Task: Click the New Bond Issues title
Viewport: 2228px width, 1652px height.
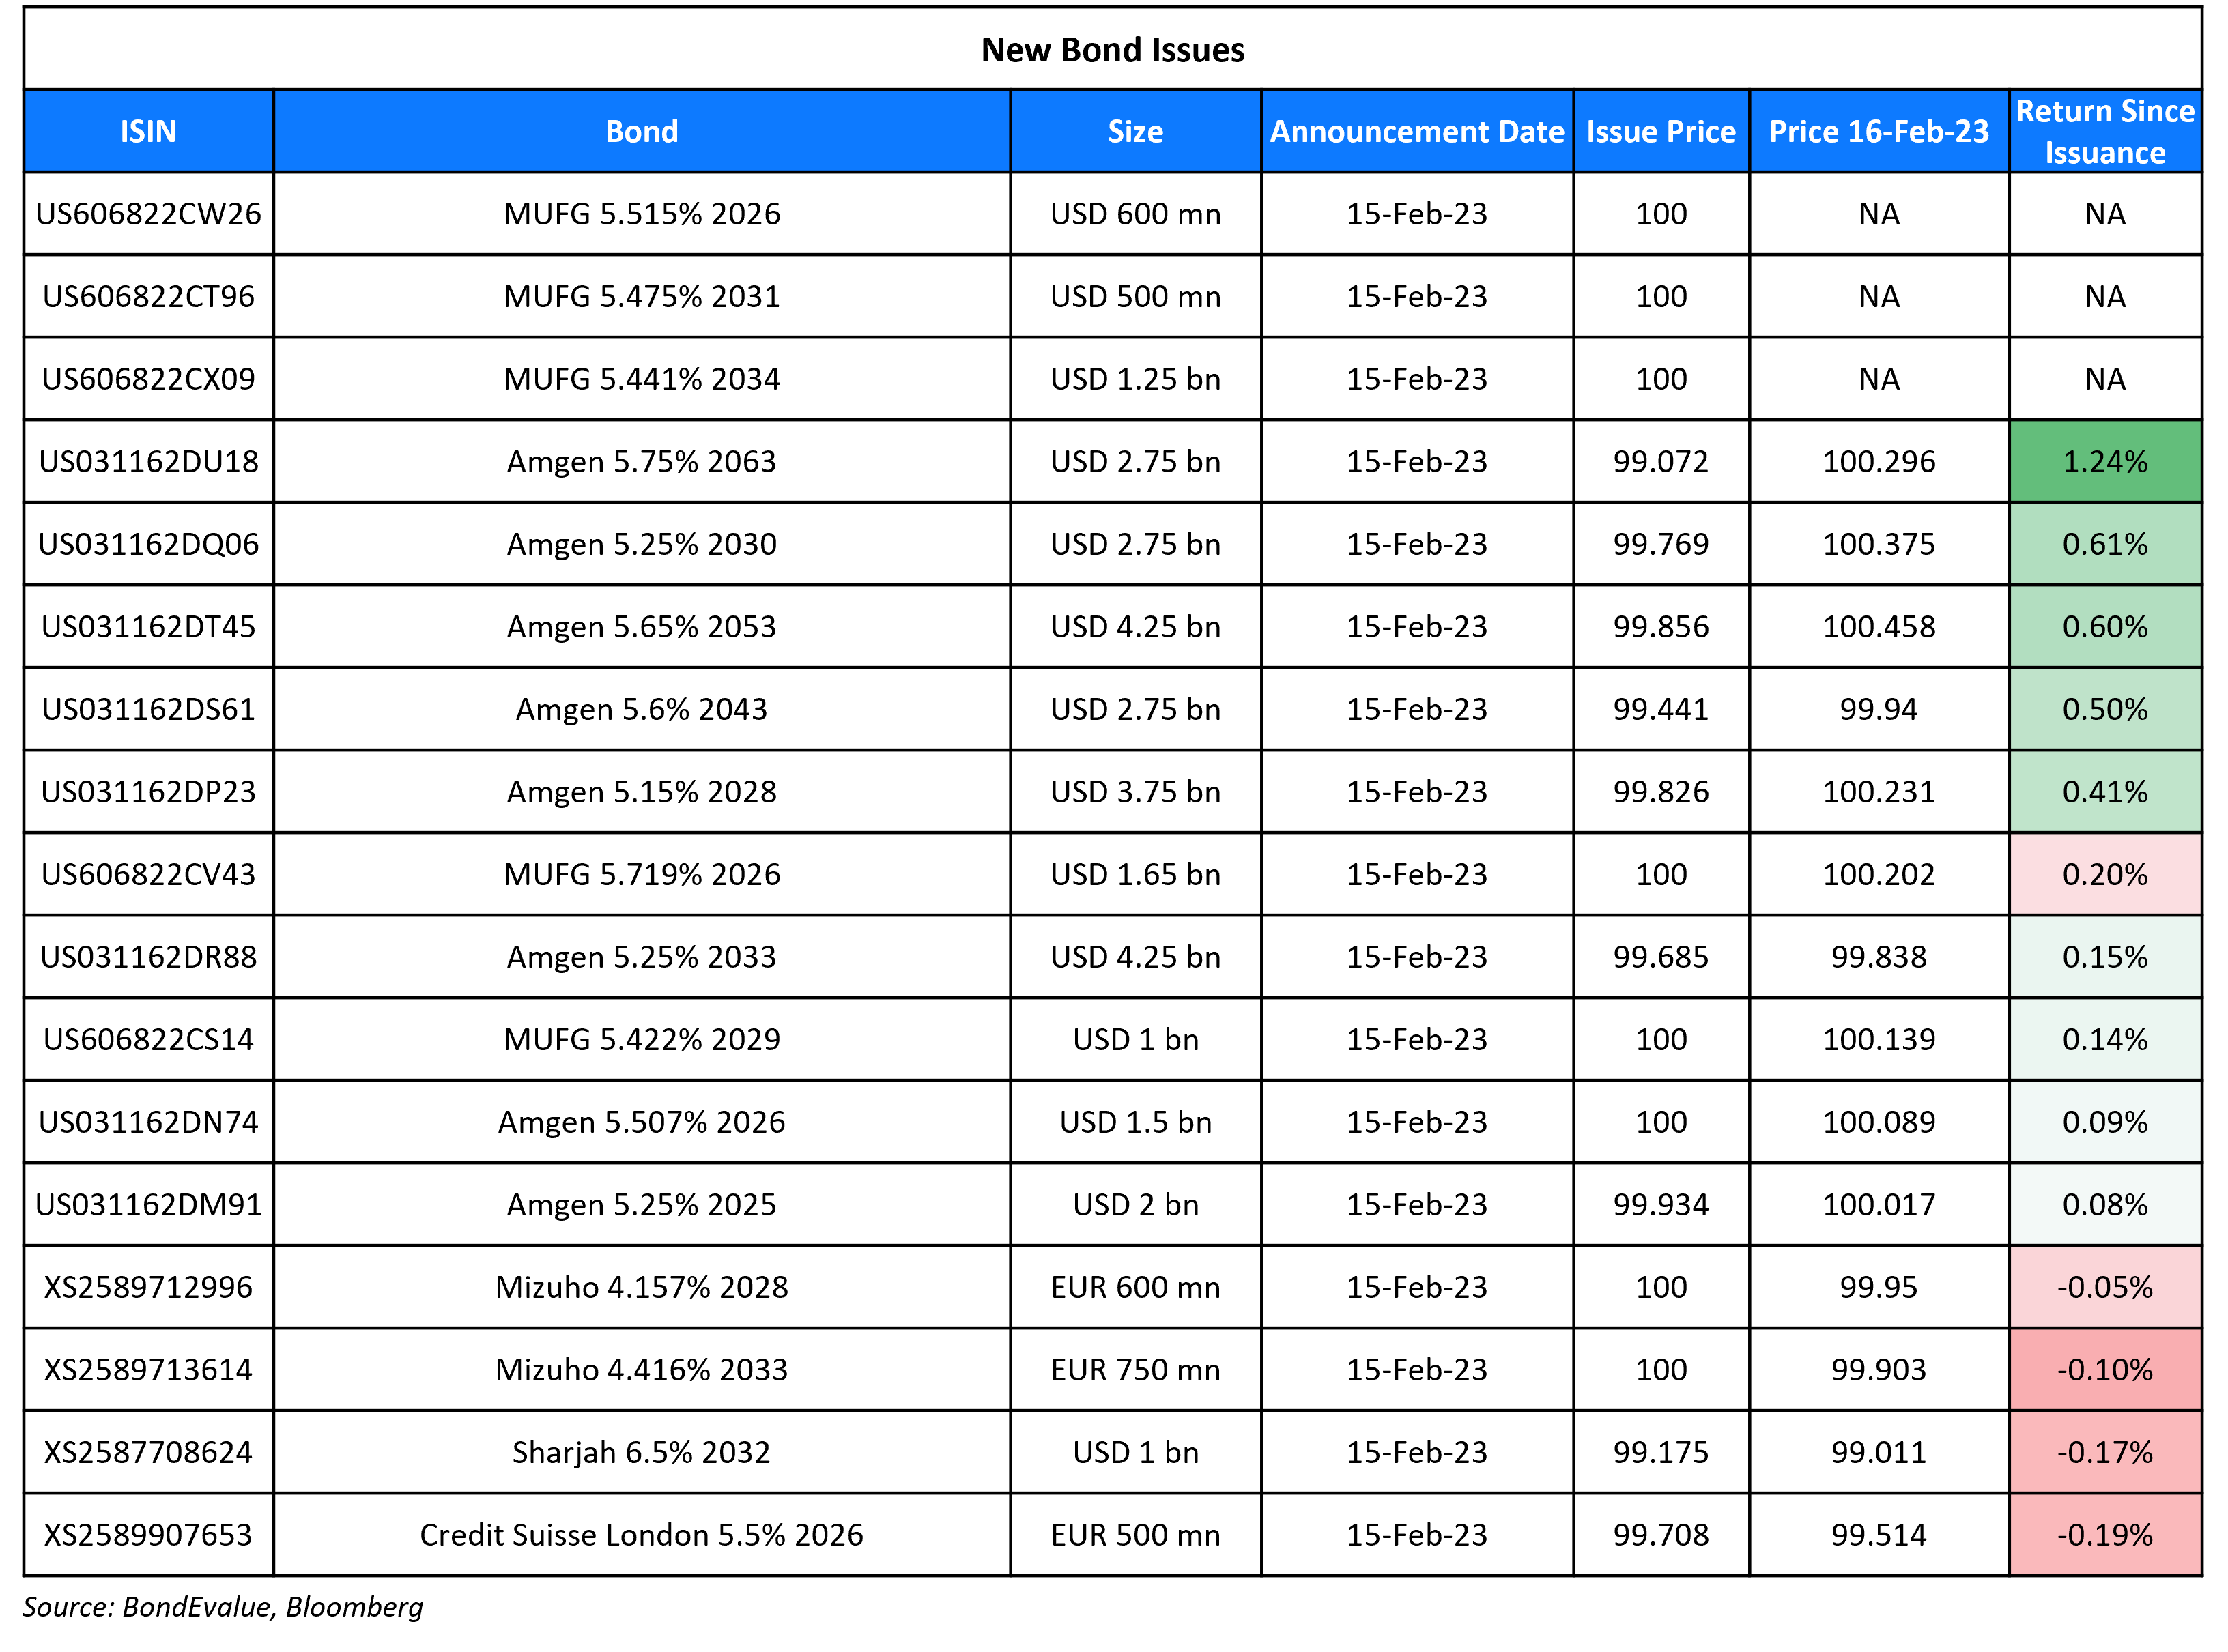Action: point(1113,49)
